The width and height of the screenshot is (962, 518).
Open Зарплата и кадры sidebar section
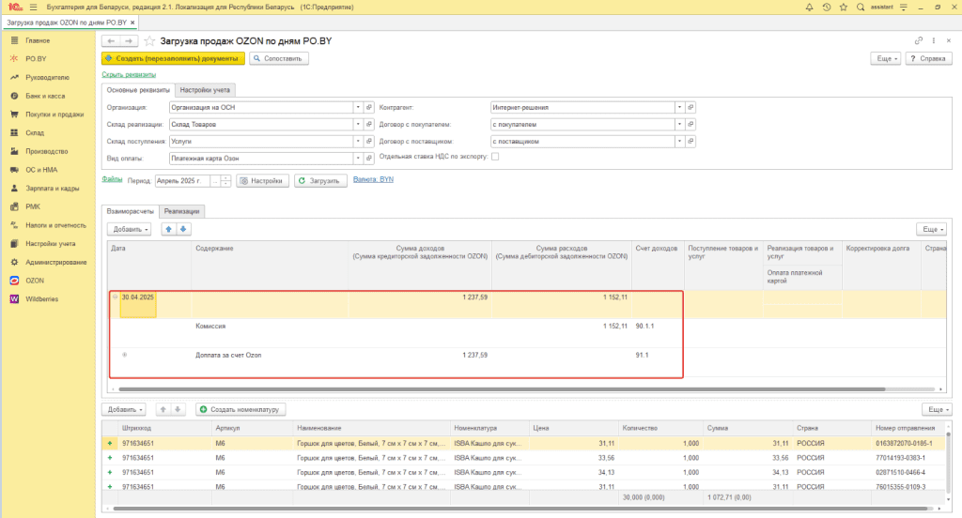point(53,189)
